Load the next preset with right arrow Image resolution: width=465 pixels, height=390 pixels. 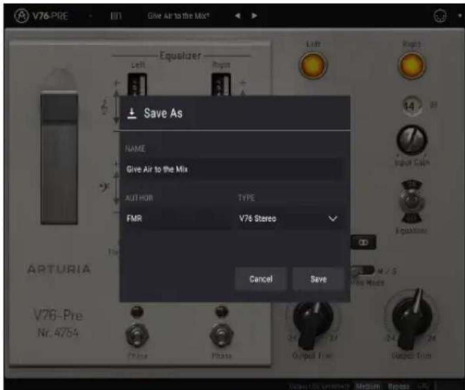pyautogui.click(x=254, y=16)
